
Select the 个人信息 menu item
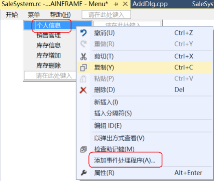[48, 25]
